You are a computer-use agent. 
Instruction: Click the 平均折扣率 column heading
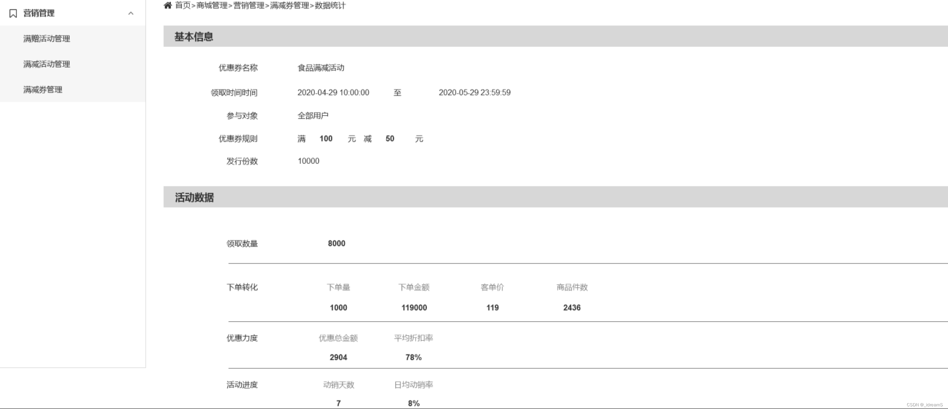pos(414,338)
